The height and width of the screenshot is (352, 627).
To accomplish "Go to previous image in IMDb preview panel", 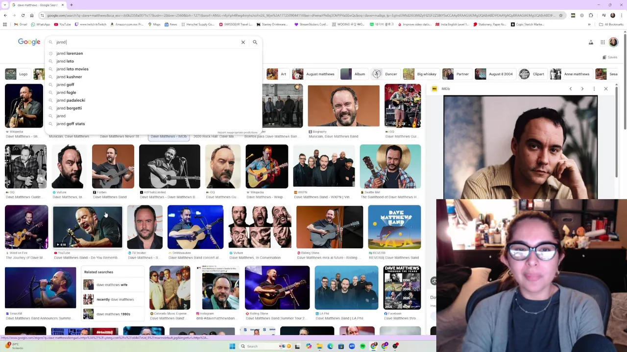I will [571, 89].
